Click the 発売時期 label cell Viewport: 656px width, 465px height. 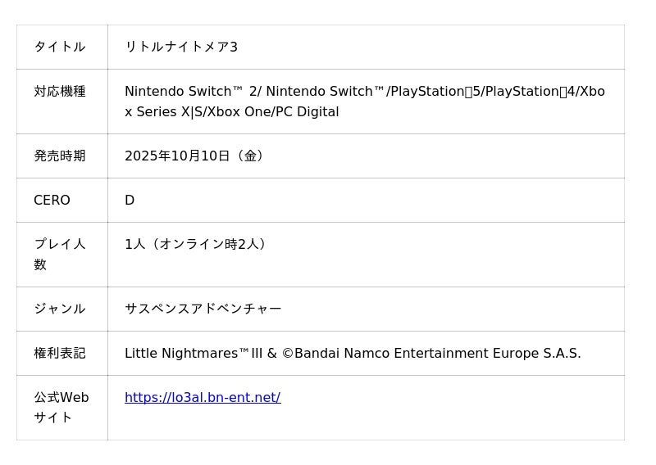pyautogui.click(x=60, y=156)
